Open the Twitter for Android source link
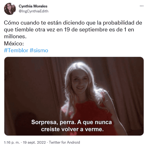 (x=64, y=142)
